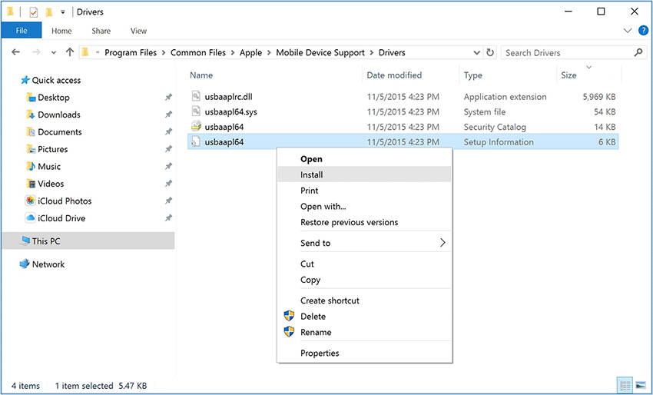
Task: Switch to details view icon in status bar
Action: tap(624, 385)
